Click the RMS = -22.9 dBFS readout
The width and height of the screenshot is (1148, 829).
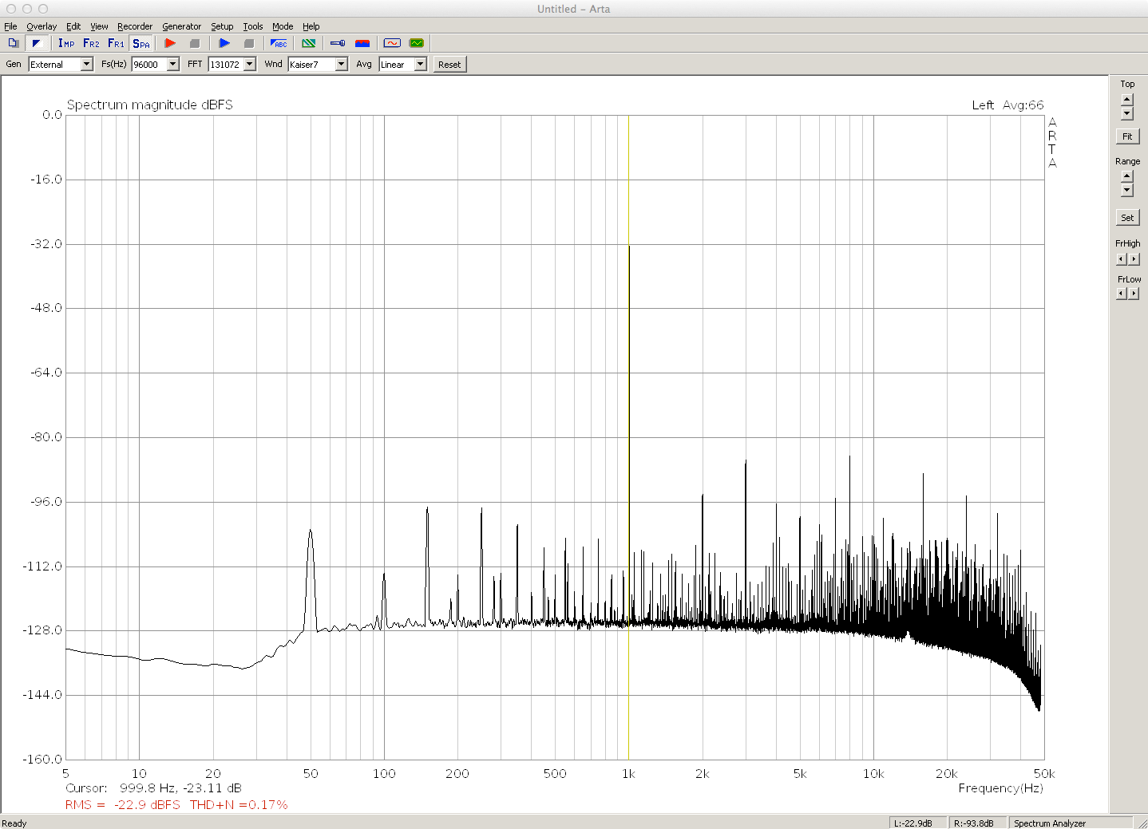point(123,804)
